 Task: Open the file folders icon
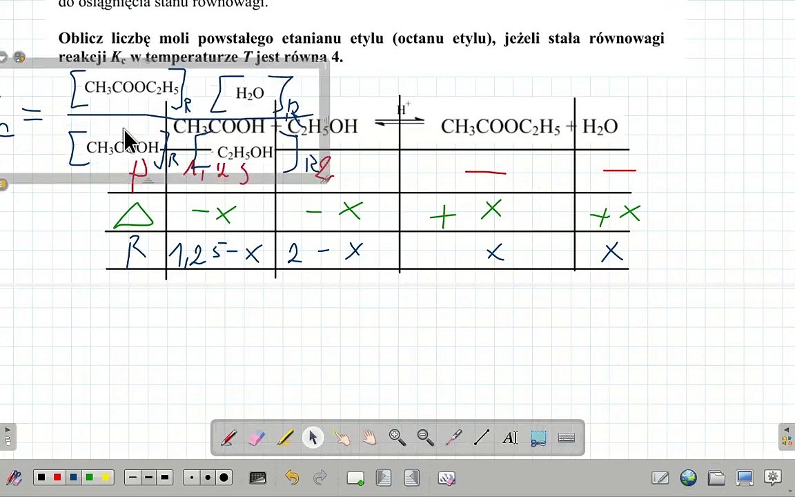tap(716, 478)
